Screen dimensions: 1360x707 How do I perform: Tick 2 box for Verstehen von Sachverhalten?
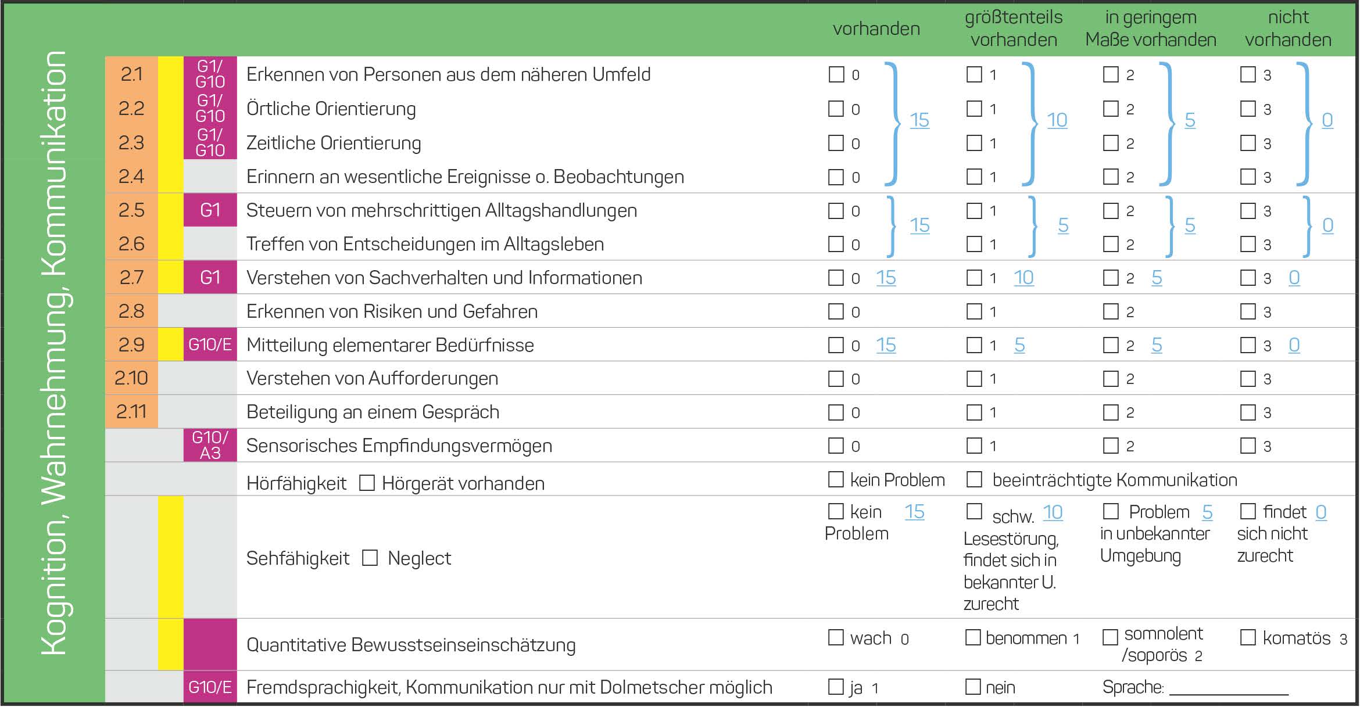[1111, 278]
